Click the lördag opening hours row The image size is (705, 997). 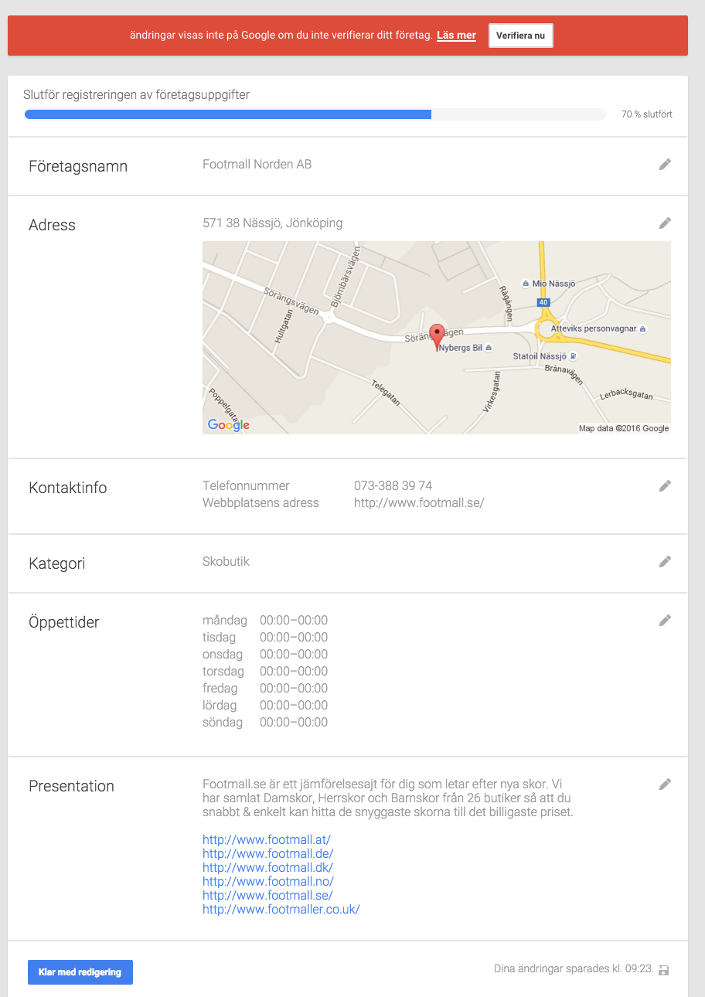(x=265, y=705)
